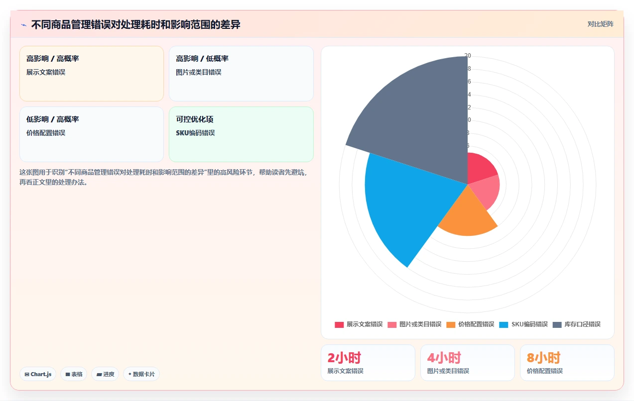The height and width of the screenshot is (401, 634).
Task: Toggle 库存口径错误 legend swatch
Action: click(557, 324)
